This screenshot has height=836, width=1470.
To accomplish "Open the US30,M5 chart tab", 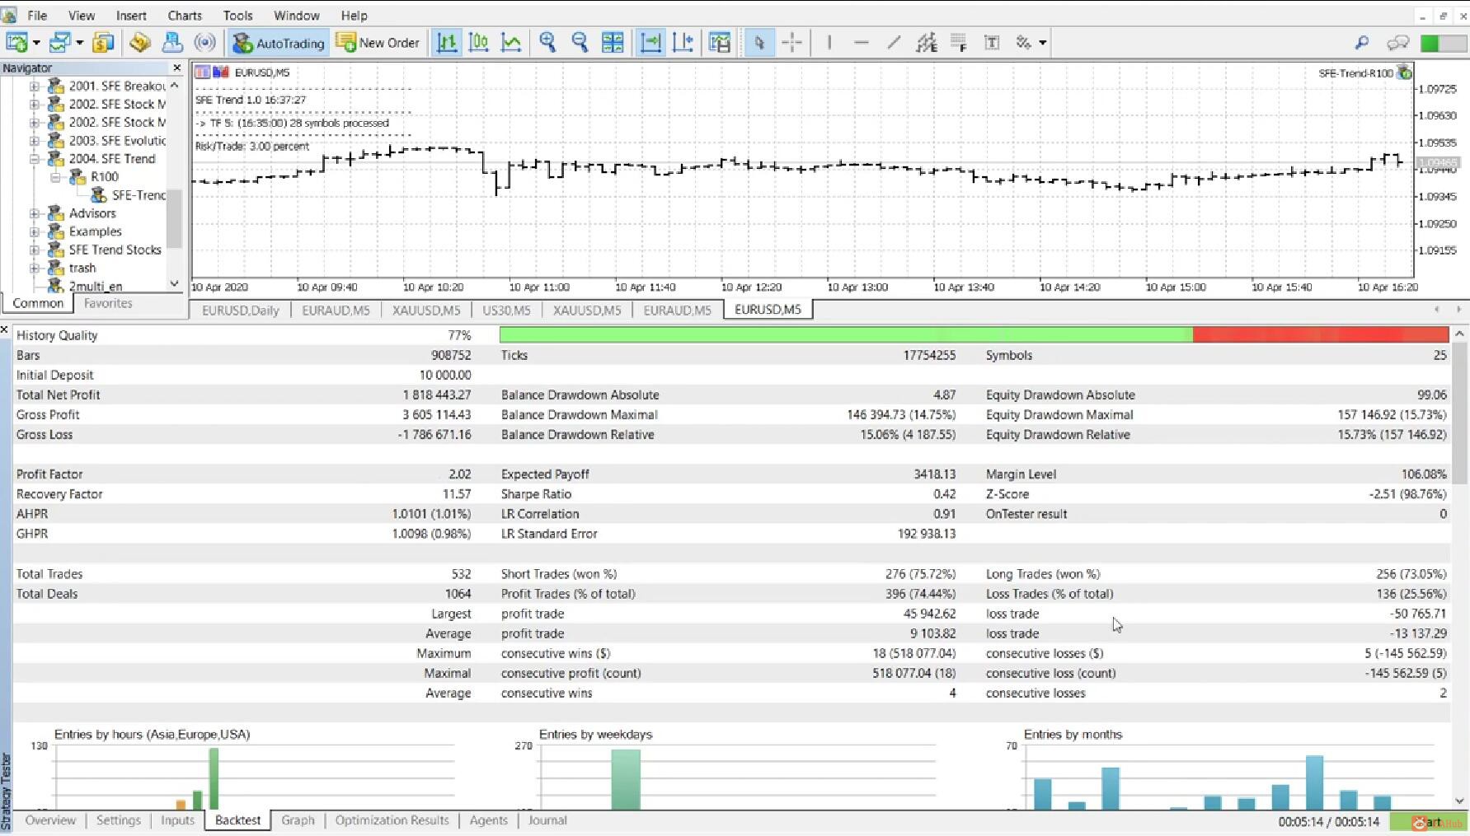I will click(506, 310).
